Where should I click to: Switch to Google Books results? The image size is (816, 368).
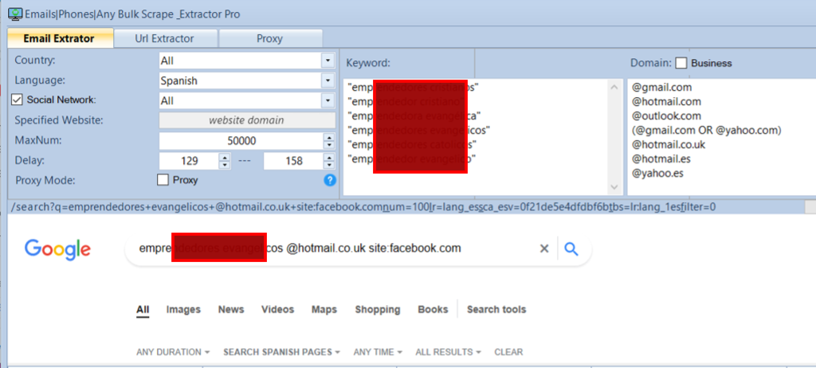coord(433,310)
